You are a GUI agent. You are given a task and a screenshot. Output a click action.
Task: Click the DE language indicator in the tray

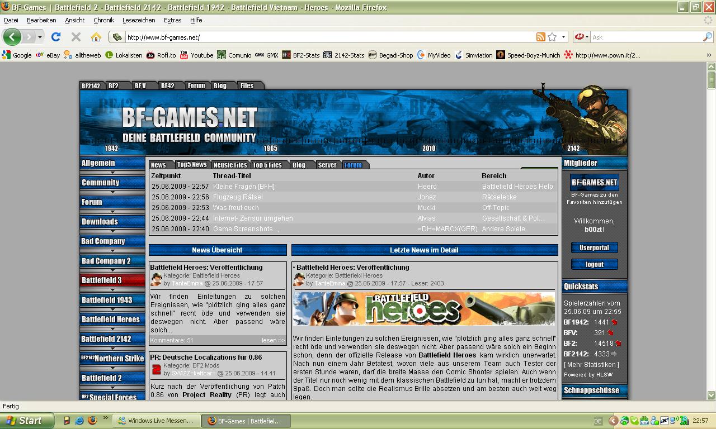598,421
